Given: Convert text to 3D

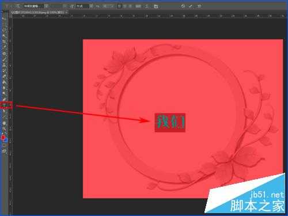Looking at the screenshot, I should [200, 6].
